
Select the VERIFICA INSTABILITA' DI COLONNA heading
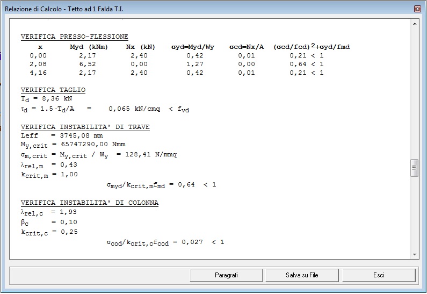(x=90, y=203)
